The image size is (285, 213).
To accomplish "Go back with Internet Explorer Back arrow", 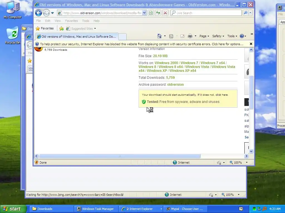I will pyautogui.click(x=38, y=13).
